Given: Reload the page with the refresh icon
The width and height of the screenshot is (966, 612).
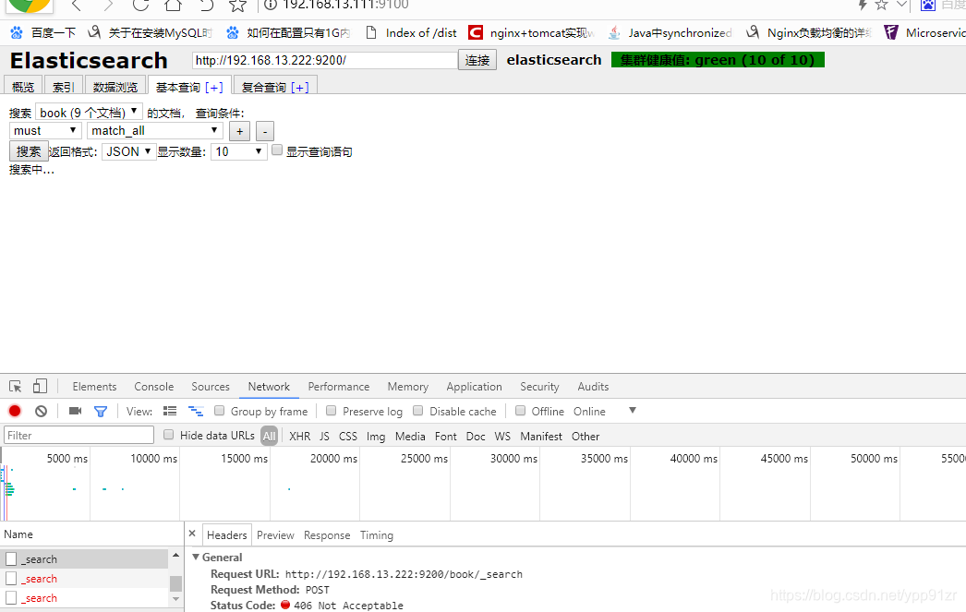Looking at the screenshot, I should (141, 5).
